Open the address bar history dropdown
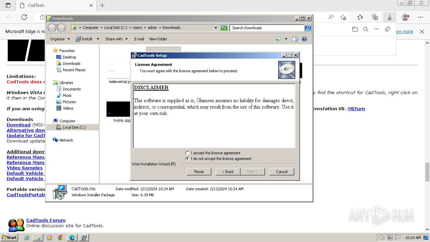 [x=216, y=28]
